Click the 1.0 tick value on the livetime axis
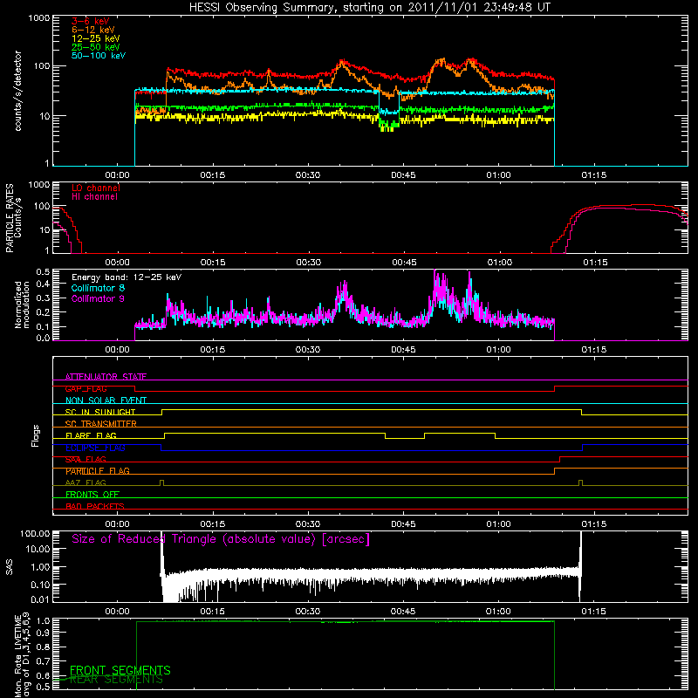 [44, 621]
